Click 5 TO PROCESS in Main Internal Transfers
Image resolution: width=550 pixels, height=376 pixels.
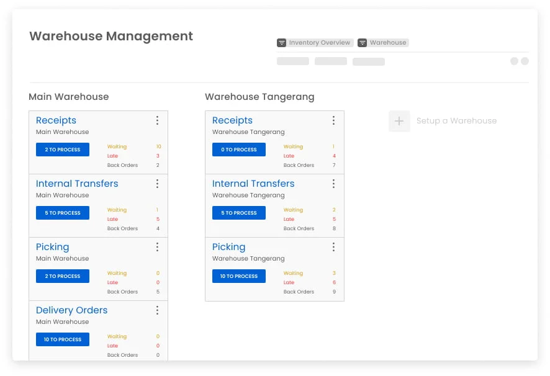[x=63, y=213]
